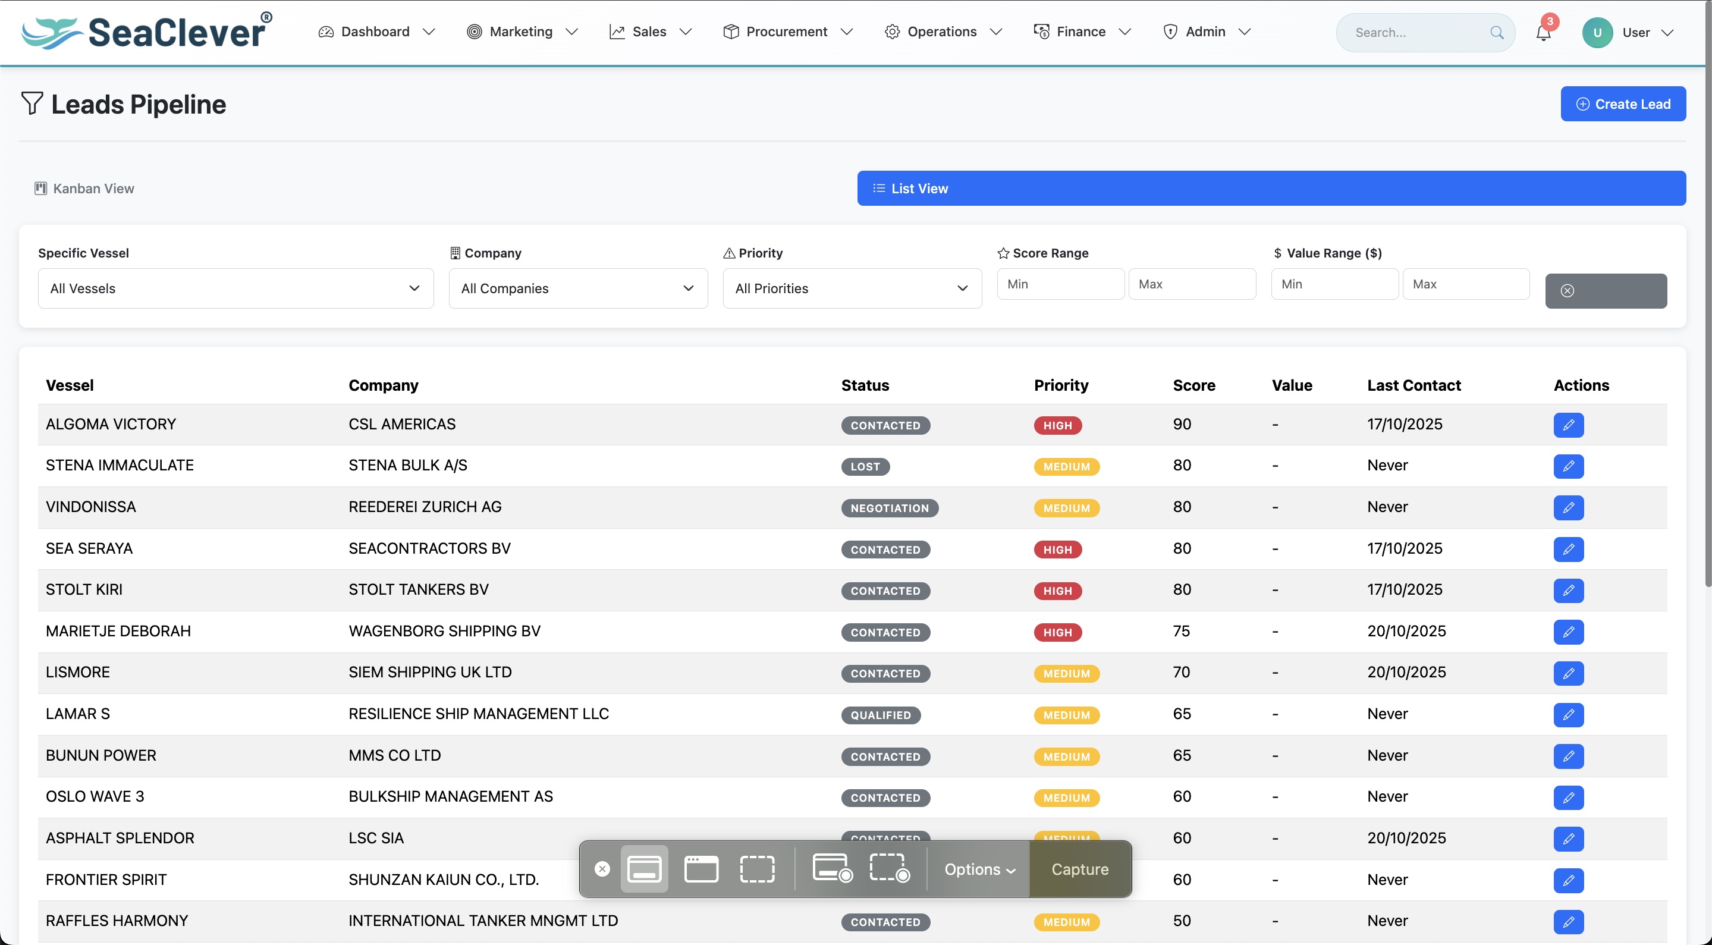Open the All Companies dropdown
Viewport: 1712px width, 945px height.
tap(577, 288)
